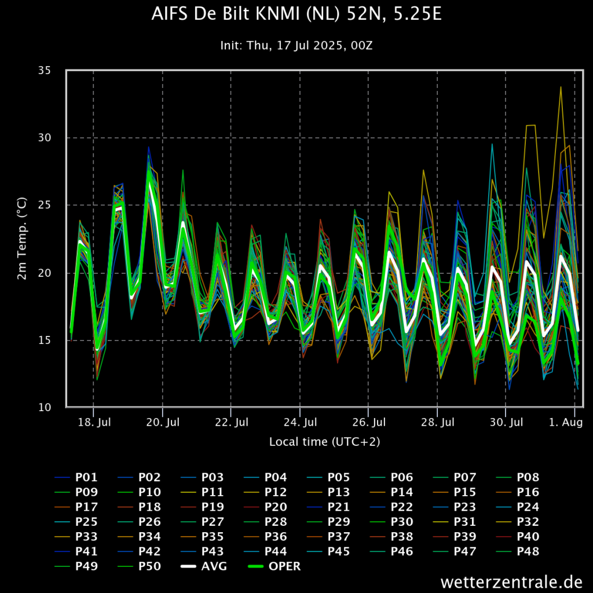Click the P36 legend label
593x593 pixels.
(276, 536)
